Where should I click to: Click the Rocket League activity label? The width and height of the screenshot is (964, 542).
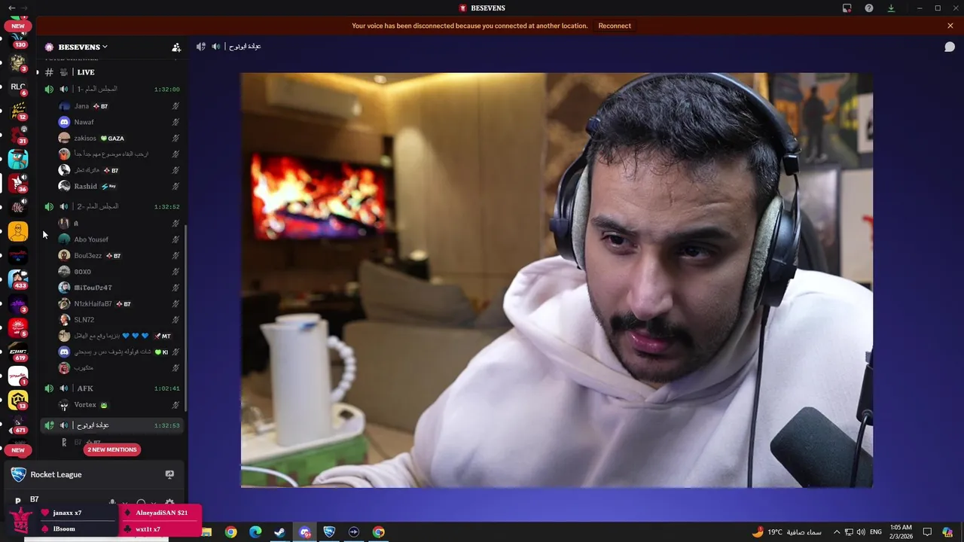pos(56,474)
